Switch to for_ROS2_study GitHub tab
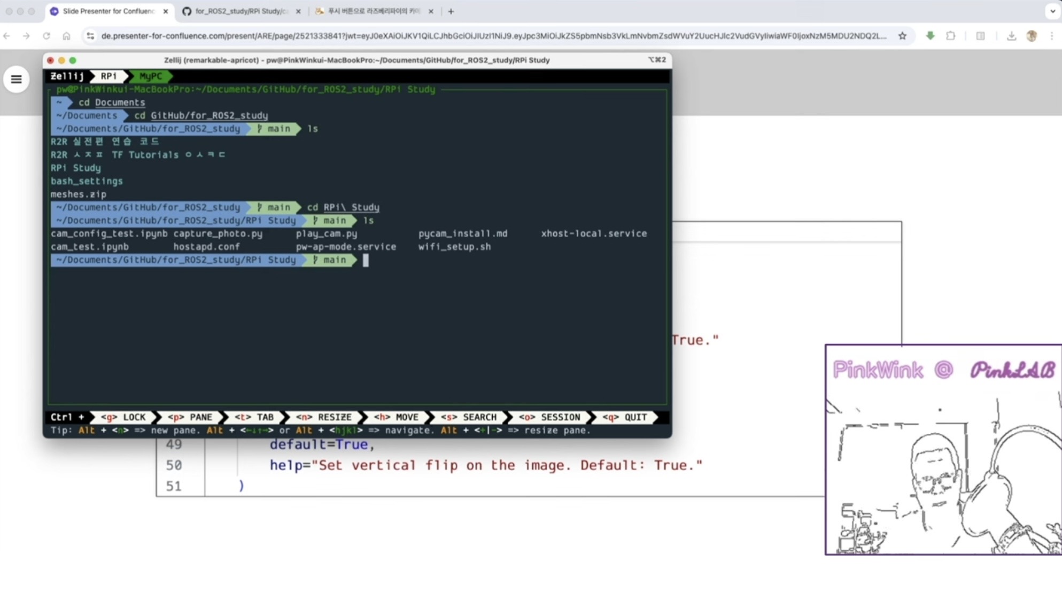Screen dimensions: 1062x601 point(241,11)
